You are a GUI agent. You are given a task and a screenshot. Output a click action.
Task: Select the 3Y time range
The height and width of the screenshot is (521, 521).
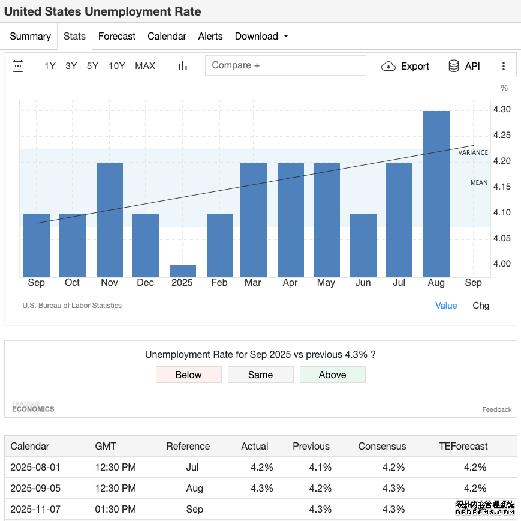coord(71,66)
